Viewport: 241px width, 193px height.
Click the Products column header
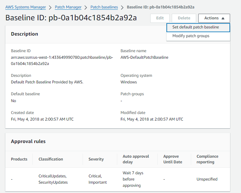(x=19, y=159)
